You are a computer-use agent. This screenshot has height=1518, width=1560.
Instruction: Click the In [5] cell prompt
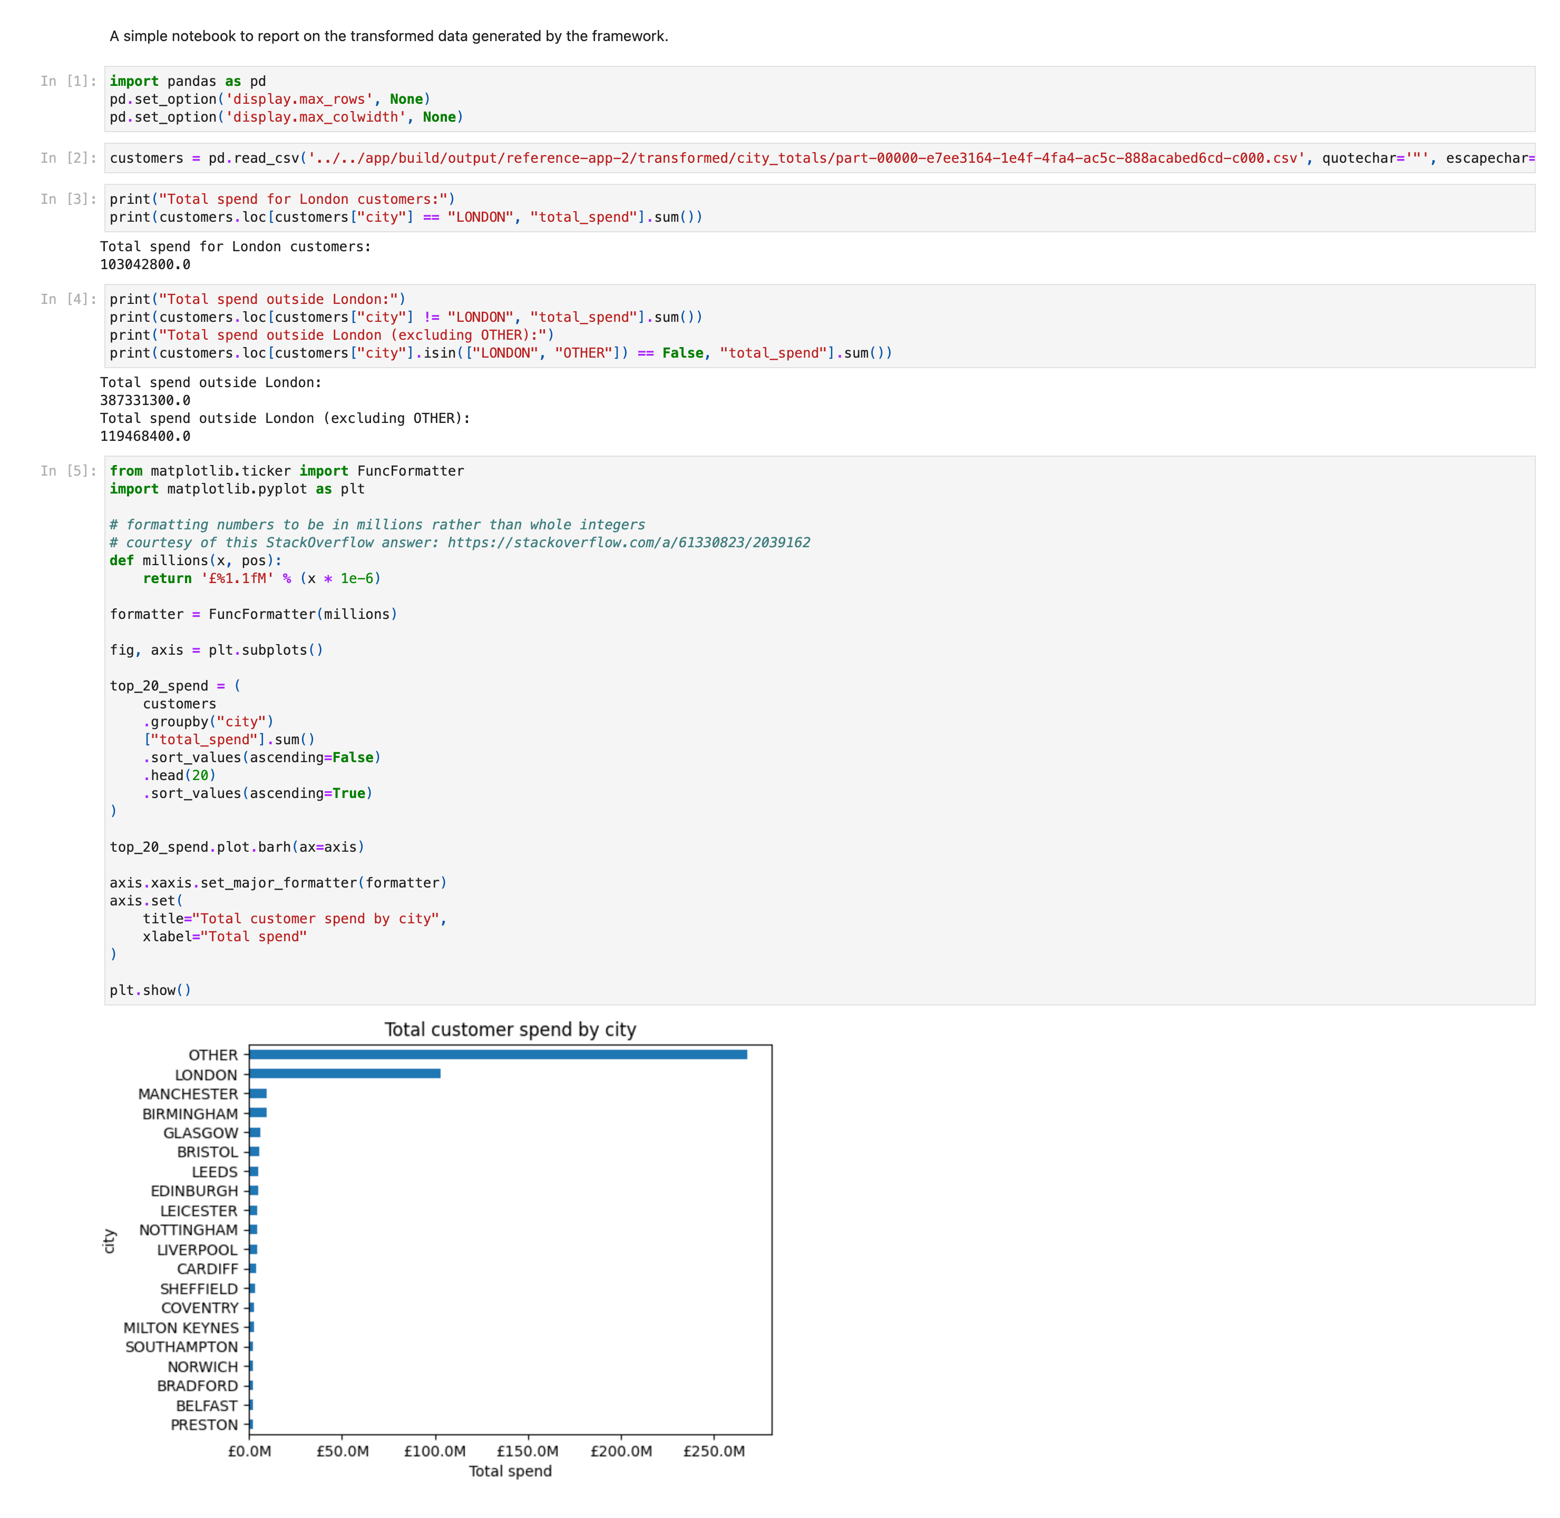point(68,471)
